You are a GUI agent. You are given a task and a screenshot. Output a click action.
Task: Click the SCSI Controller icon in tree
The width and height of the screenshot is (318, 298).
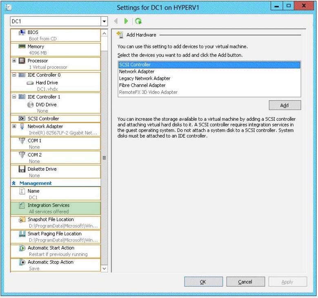click(22, 118)
